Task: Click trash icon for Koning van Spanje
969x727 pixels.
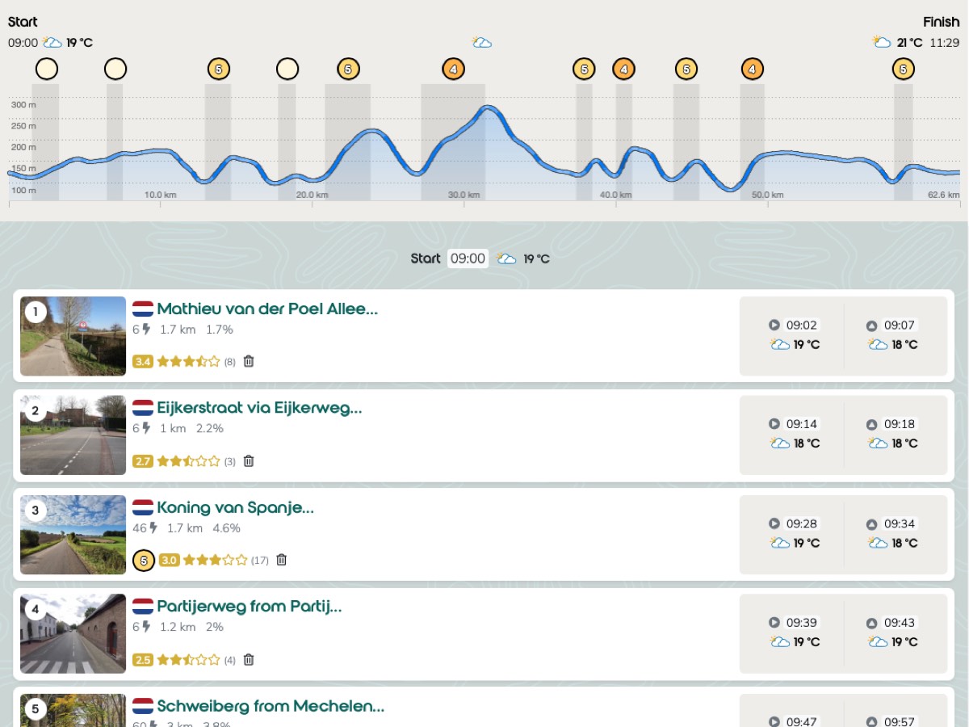Action: coord(281,560)
